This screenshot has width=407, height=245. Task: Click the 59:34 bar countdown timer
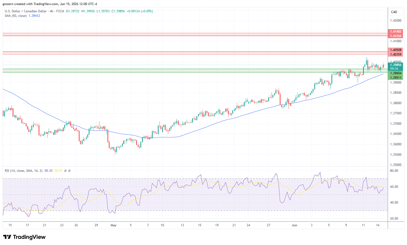pos(394,69)
